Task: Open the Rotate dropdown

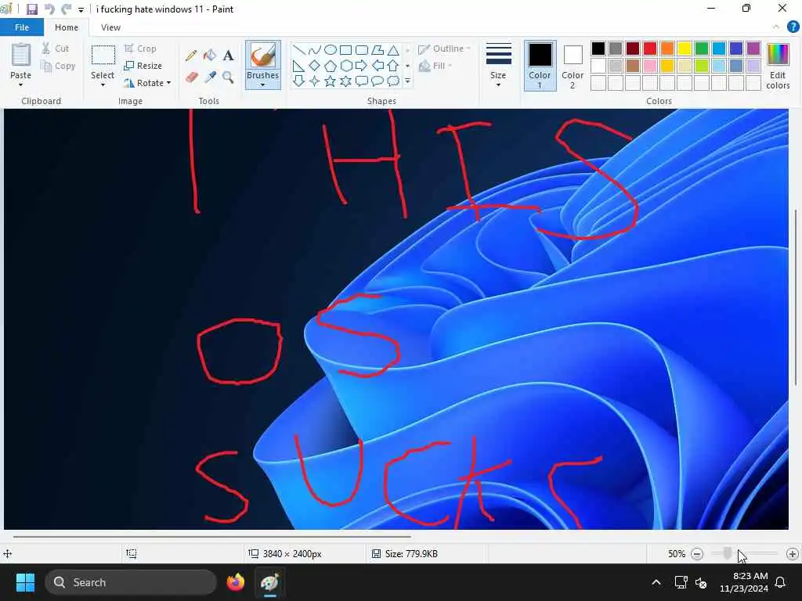Action: pos(147,83)
